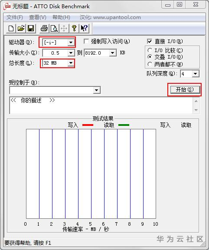Click the green 读取 legend swatch
This screenshot has width=209, height=250.
pos(124,125)
